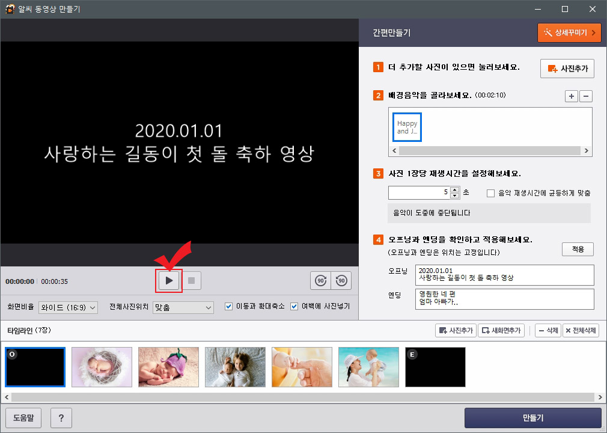Enable 음악 재생시간에 균등하게 맞춤 checkbox
Image resolution: width=607 pixels, height=433 pixels.
coord(491,192)
